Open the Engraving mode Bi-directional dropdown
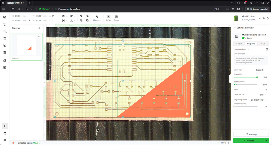 click(x=258, y=100)
